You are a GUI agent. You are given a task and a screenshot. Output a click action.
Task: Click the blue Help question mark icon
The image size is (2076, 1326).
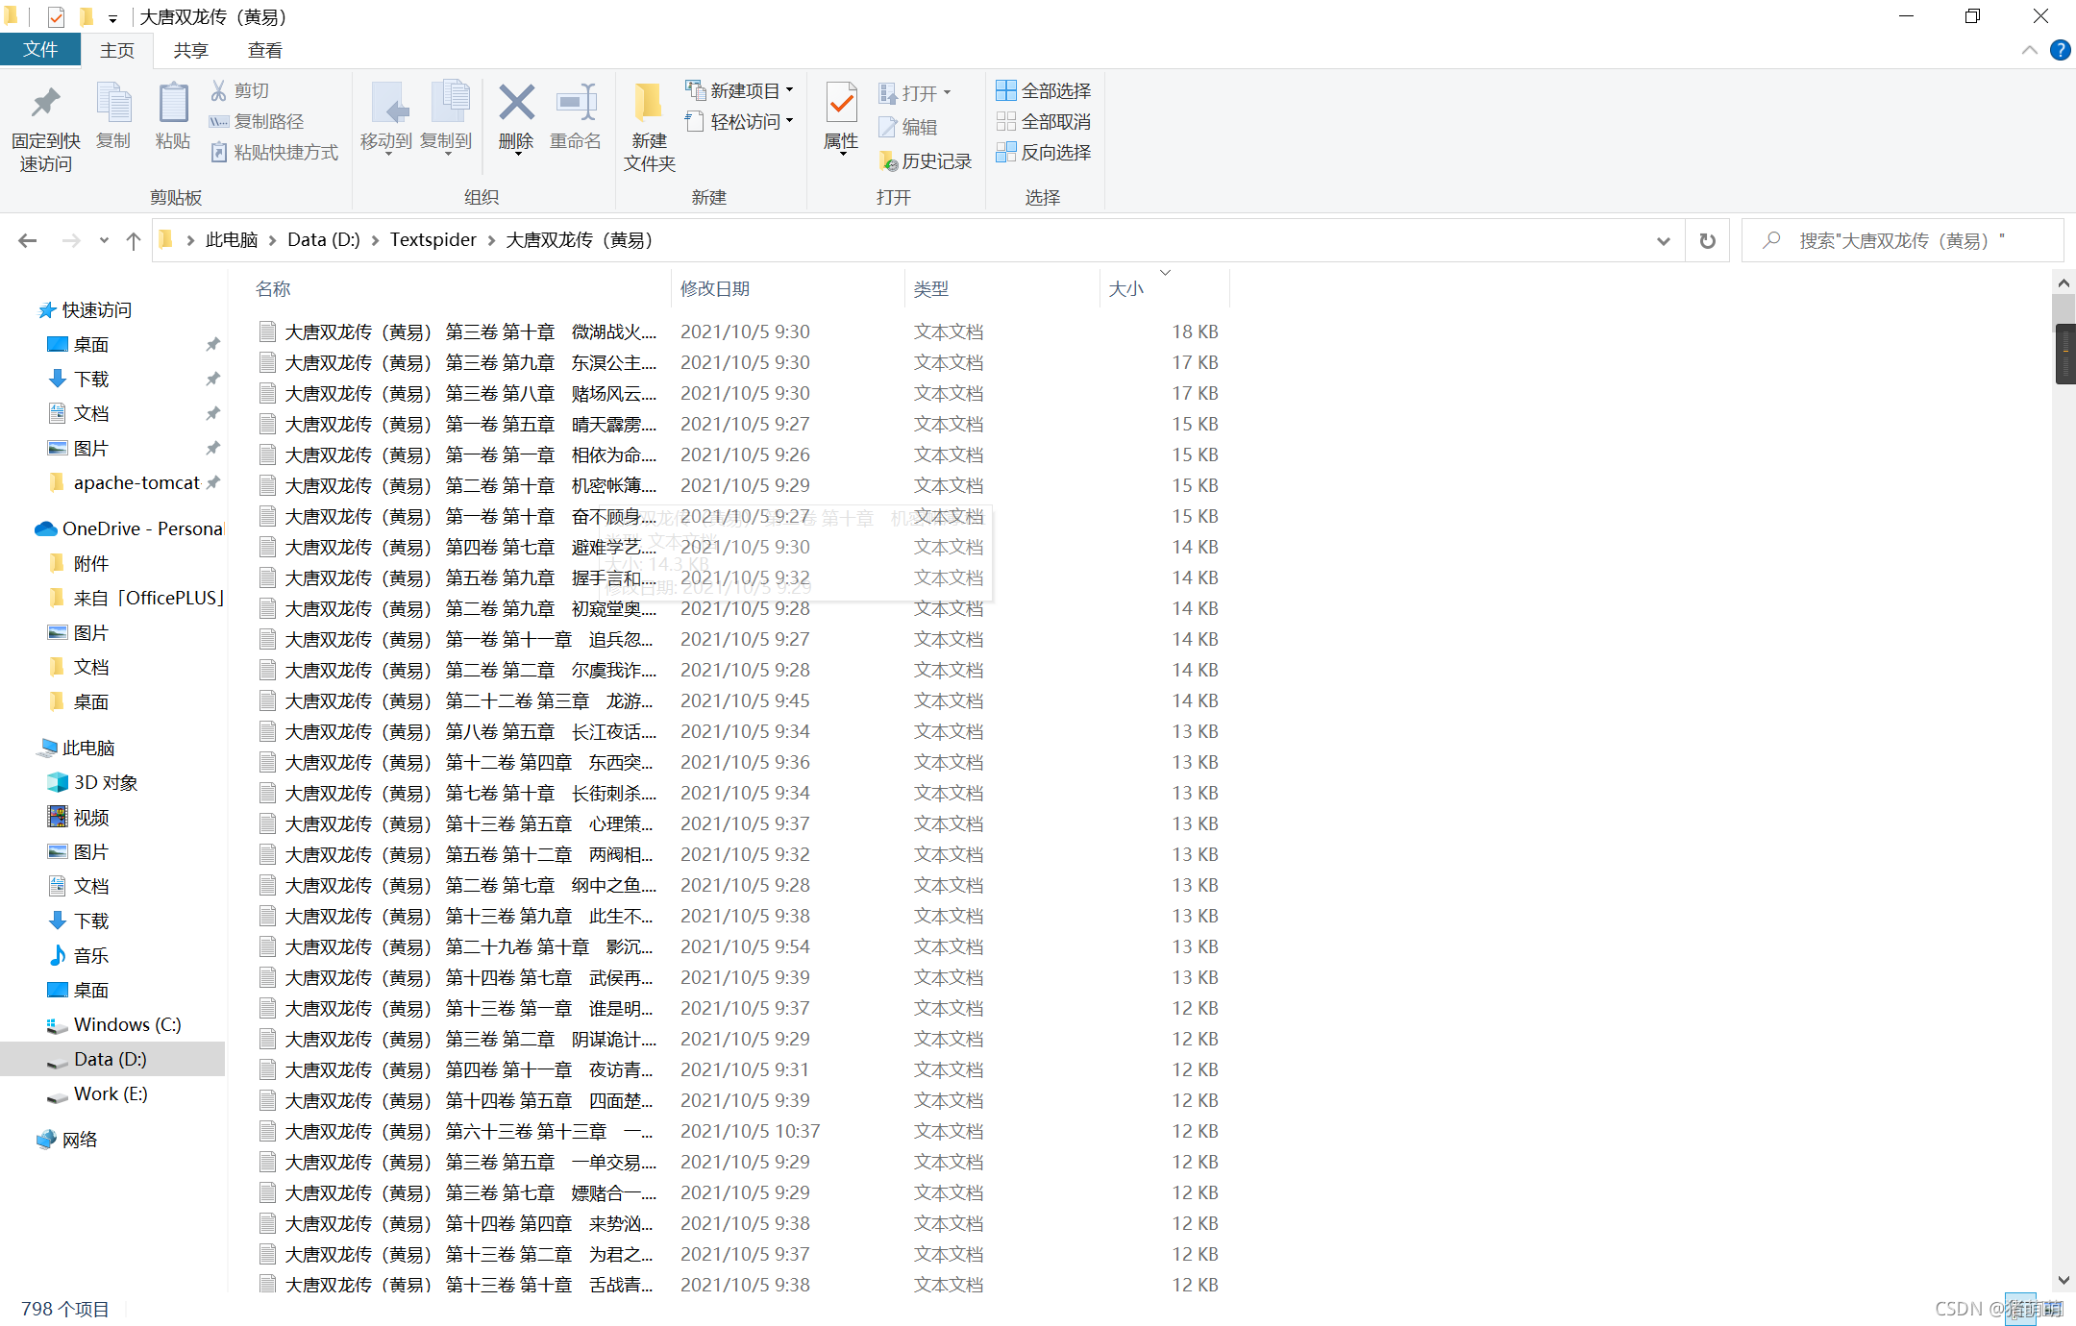[2060, 50]
